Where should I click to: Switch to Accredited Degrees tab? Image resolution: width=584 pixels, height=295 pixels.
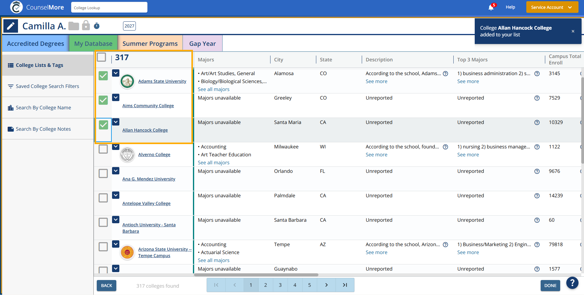pyautogui.click(x=35, y=43)
